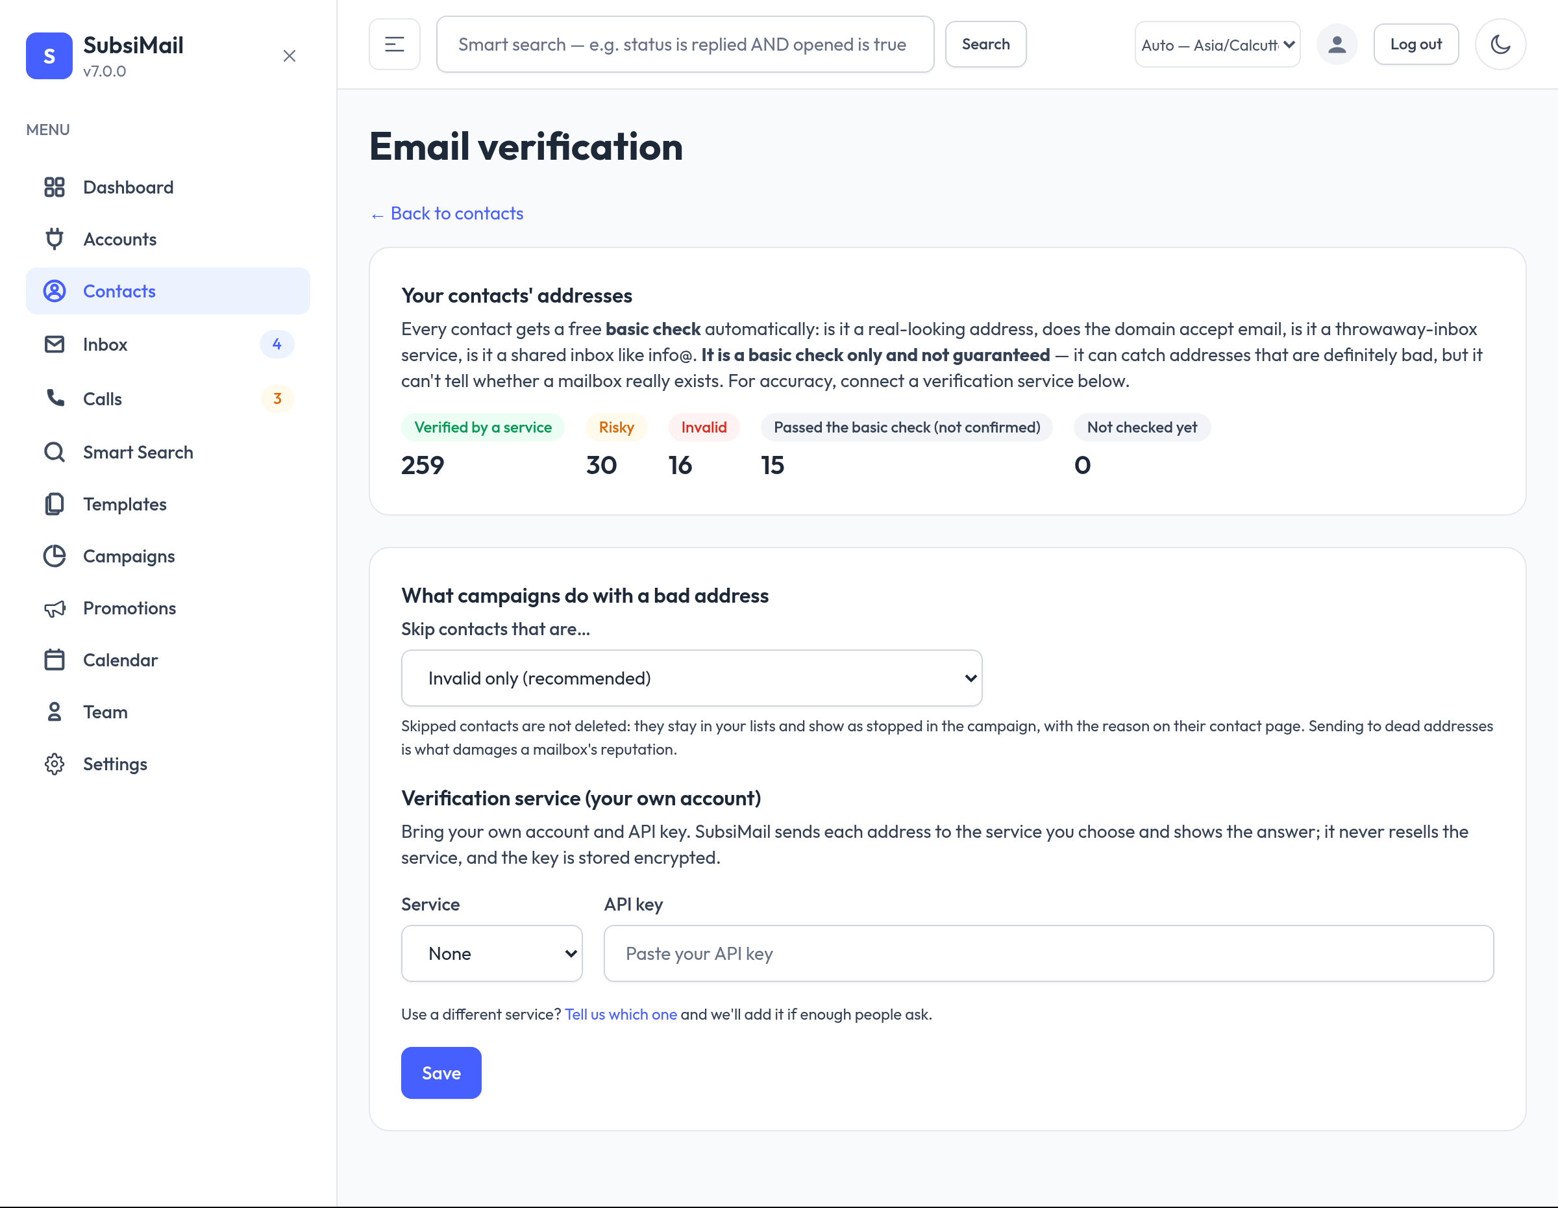This screenshot has width=1558, height=1208.
Task: Open the Smart Search menu item
Action: (x=167, y=451)
